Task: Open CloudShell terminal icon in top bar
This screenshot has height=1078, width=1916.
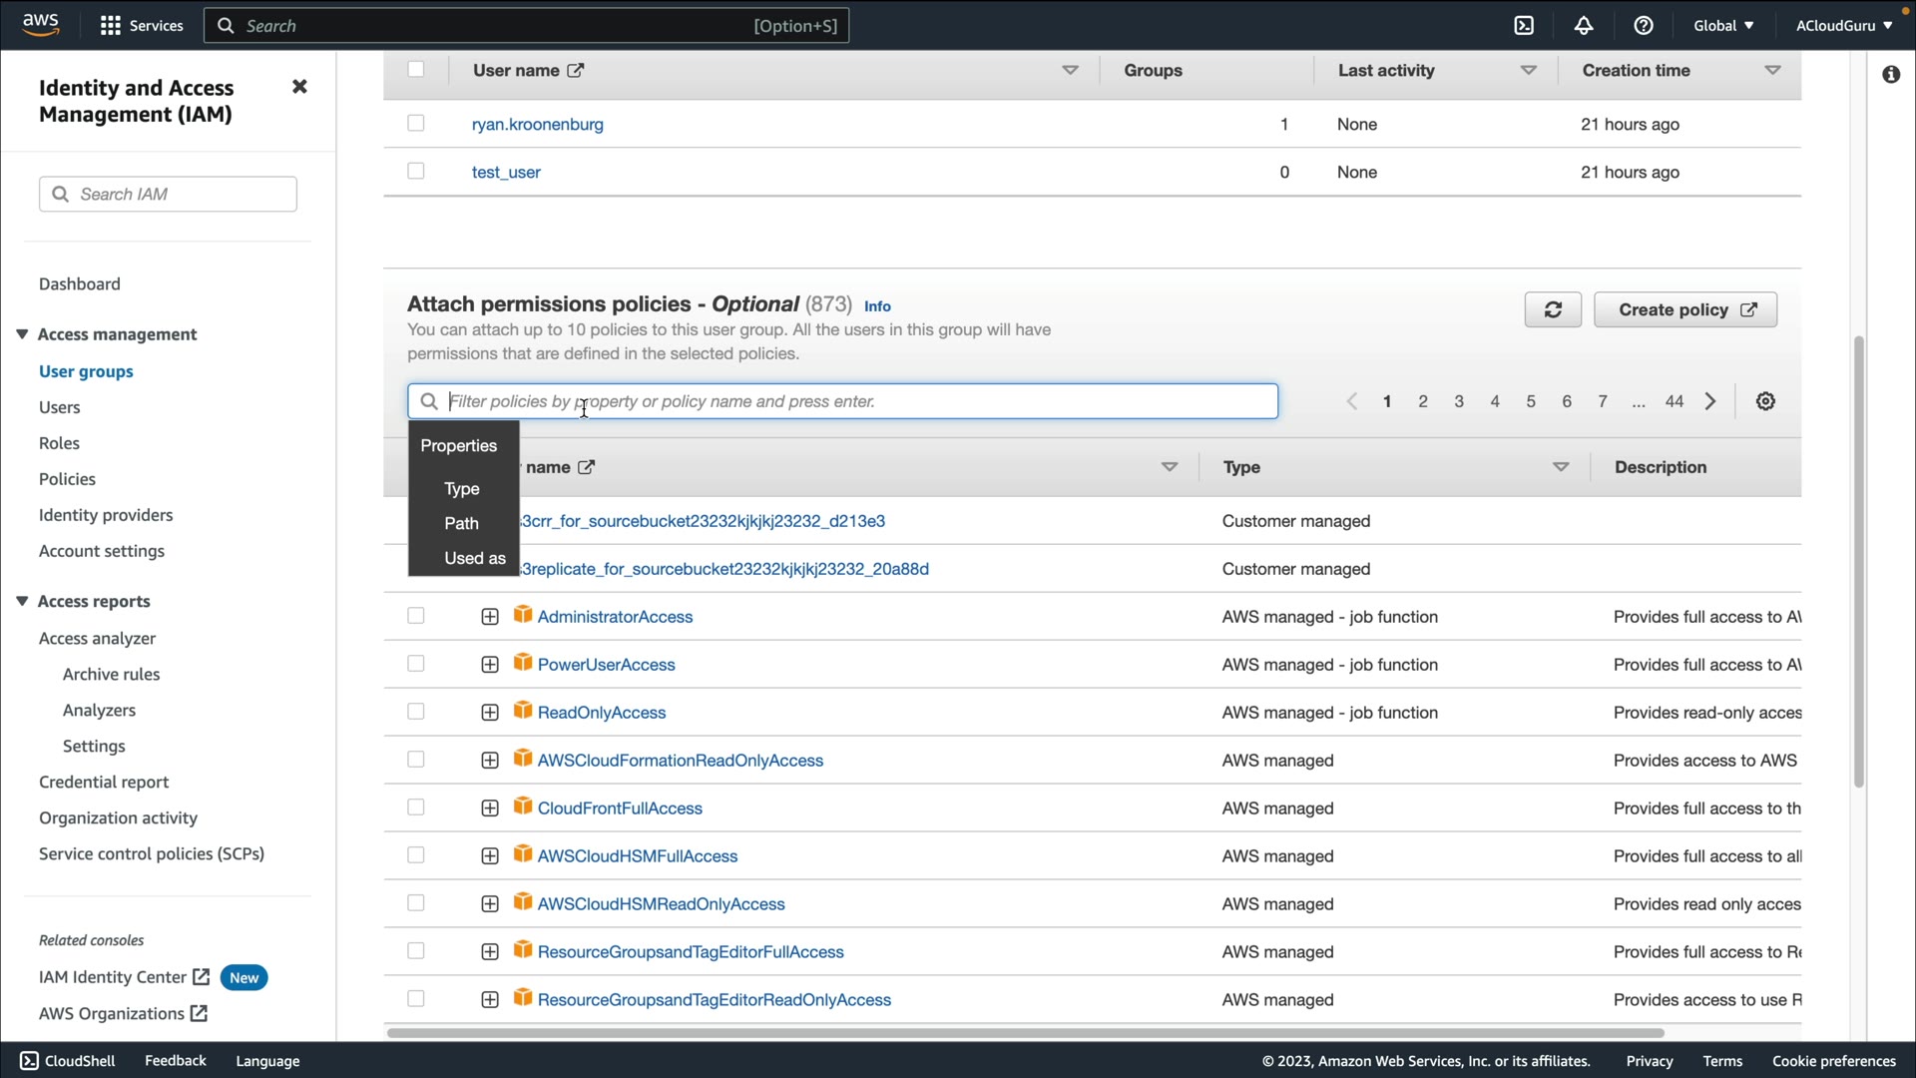Action: tap(1524, 26)
